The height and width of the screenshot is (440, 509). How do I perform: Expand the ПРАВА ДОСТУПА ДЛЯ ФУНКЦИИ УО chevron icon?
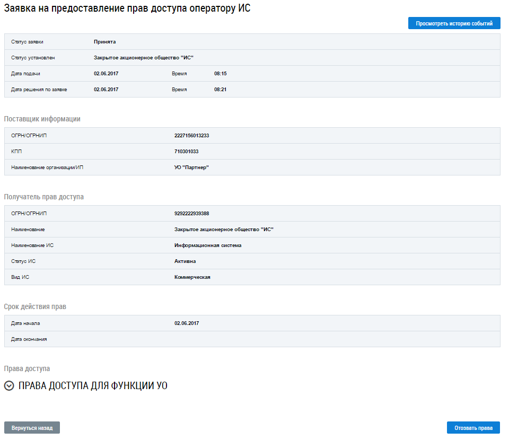pyautogui.click(x=8, y=386)
